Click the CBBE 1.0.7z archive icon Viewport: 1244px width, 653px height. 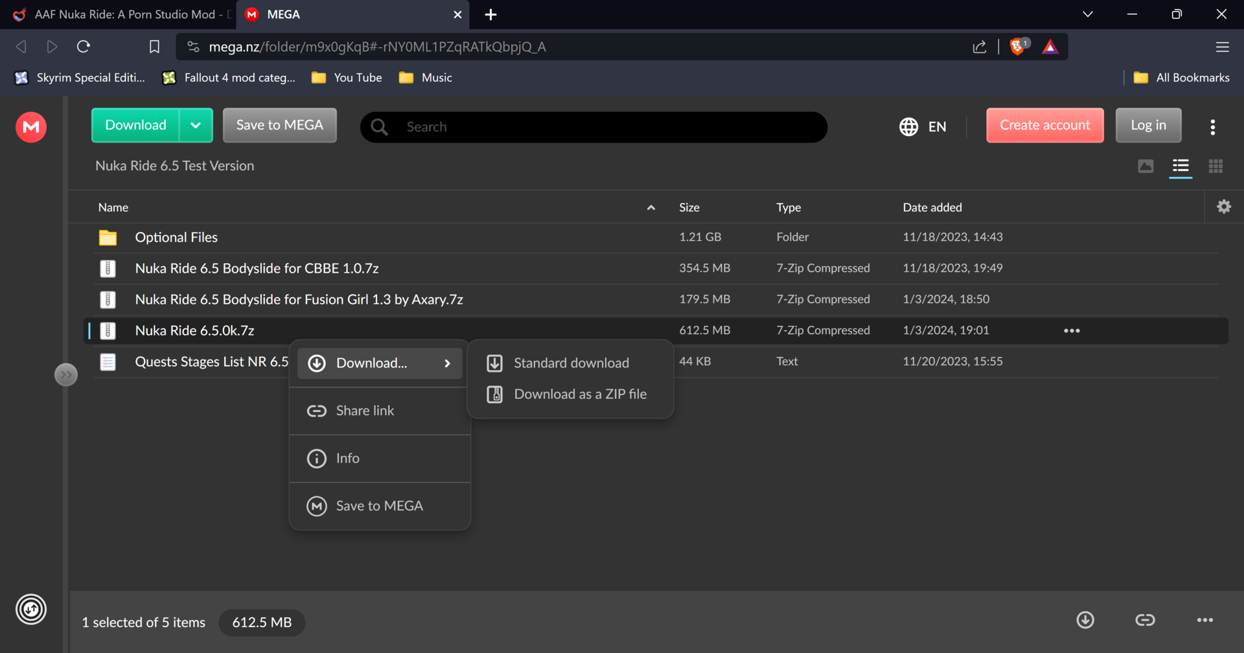pyautogui.click(x=108, y=268)
